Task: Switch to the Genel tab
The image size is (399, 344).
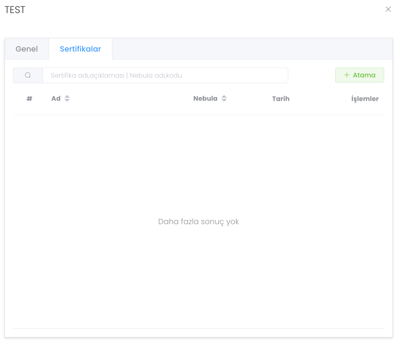Action: (27, 49)
